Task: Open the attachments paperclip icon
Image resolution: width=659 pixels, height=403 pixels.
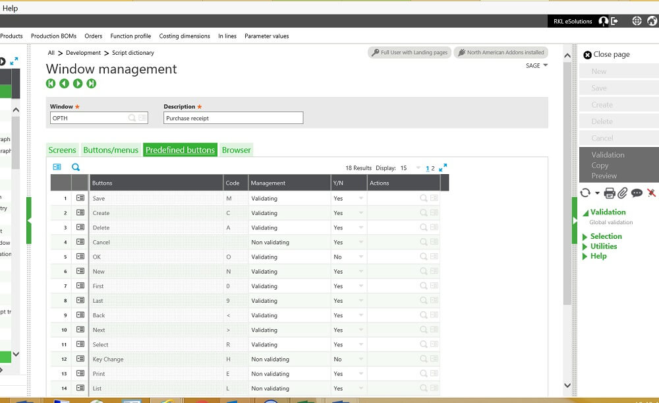Action: 623,193
